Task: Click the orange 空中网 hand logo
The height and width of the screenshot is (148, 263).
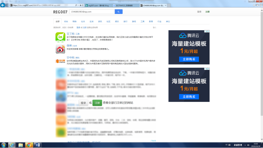Action: tap(60, 61)
